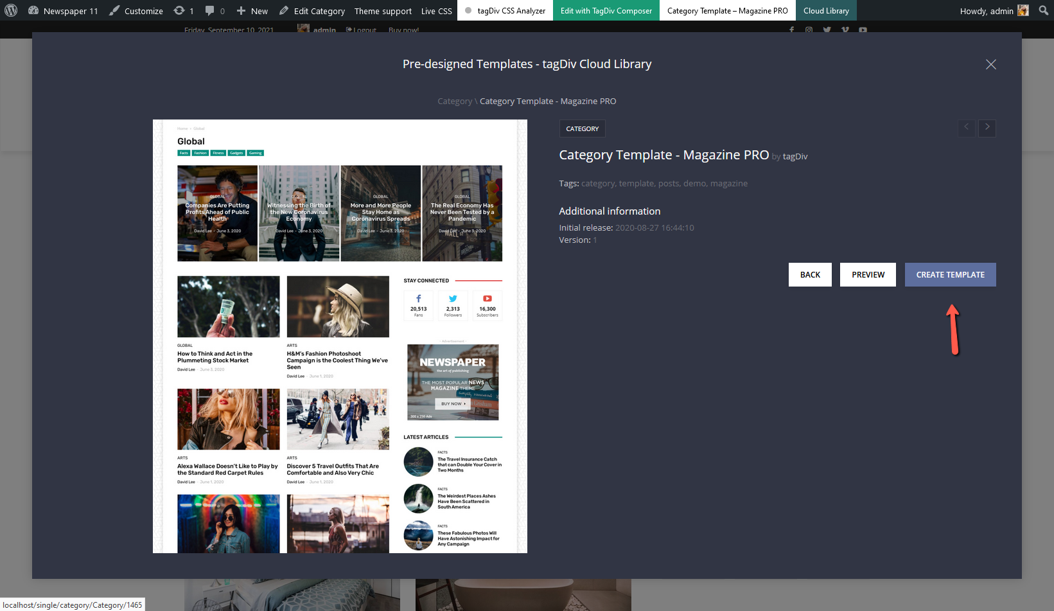Click 'Buy now!' link on background page
The width and height of the screenshot is (1054, 611).
(403, 30)
